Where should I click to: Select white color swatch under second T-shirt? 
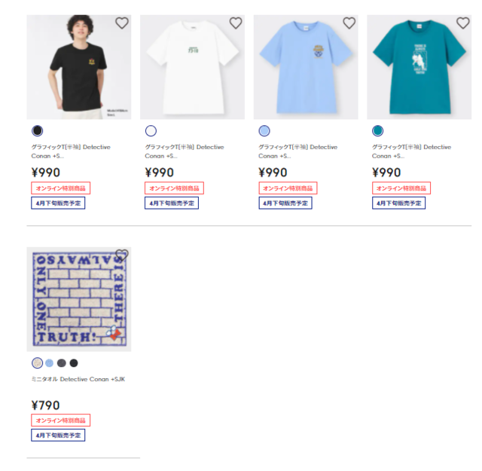pos(151,130)
